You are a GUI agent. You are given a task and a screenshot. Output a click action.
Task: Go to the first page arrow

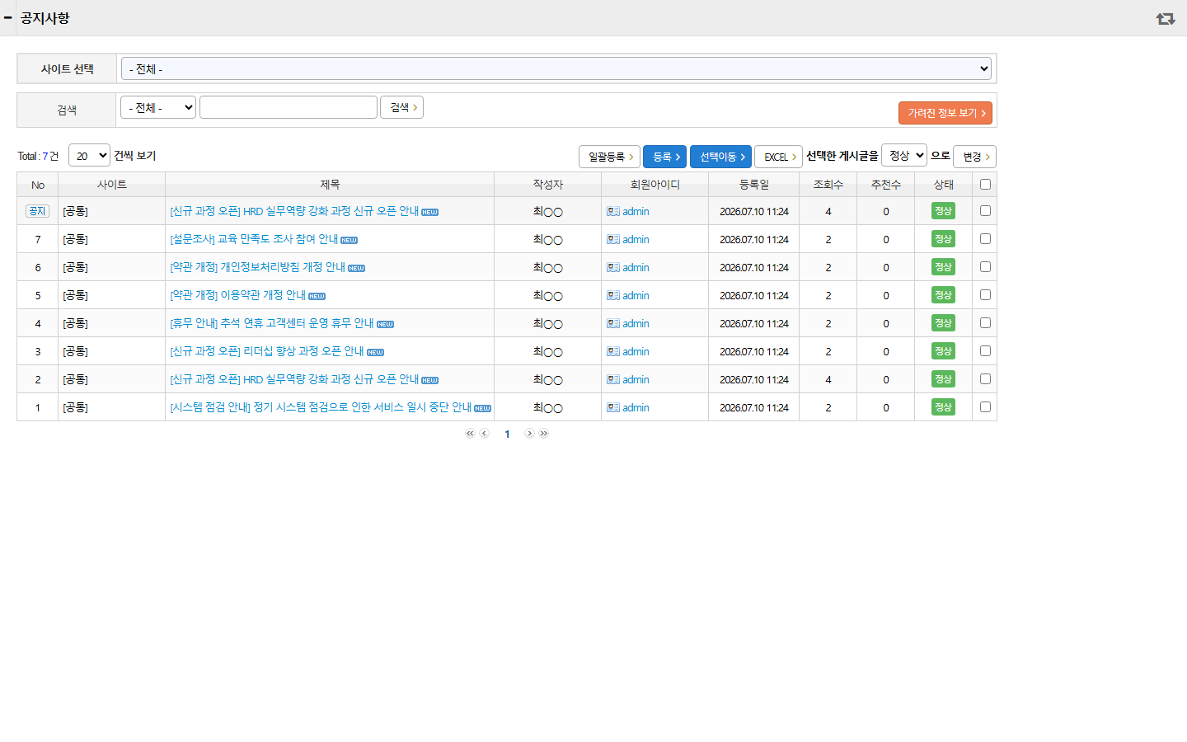click(470, 434)
